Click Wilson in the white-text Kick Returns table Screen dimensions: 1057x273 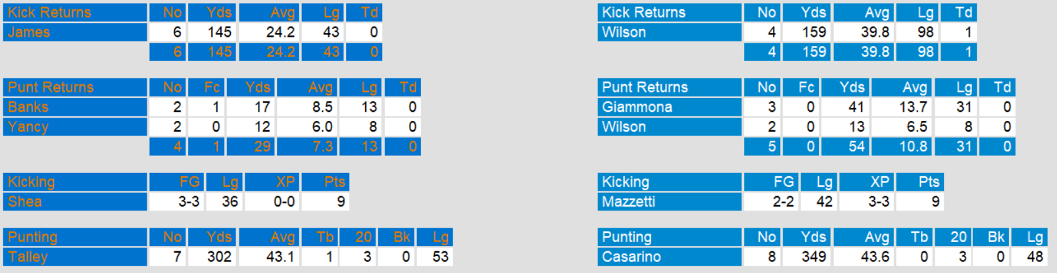pos(624,32)
